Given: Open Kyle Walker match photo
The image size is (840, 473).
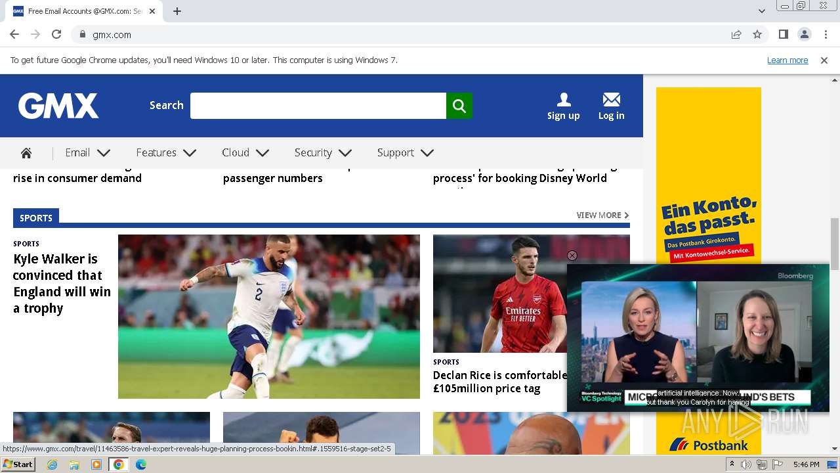Looking at the screenshot, I should tap(269, 317).
